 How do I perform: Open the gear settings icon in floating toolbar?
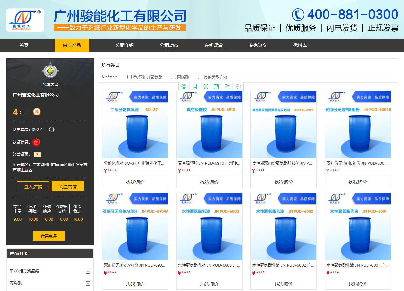tap(238, 86)
